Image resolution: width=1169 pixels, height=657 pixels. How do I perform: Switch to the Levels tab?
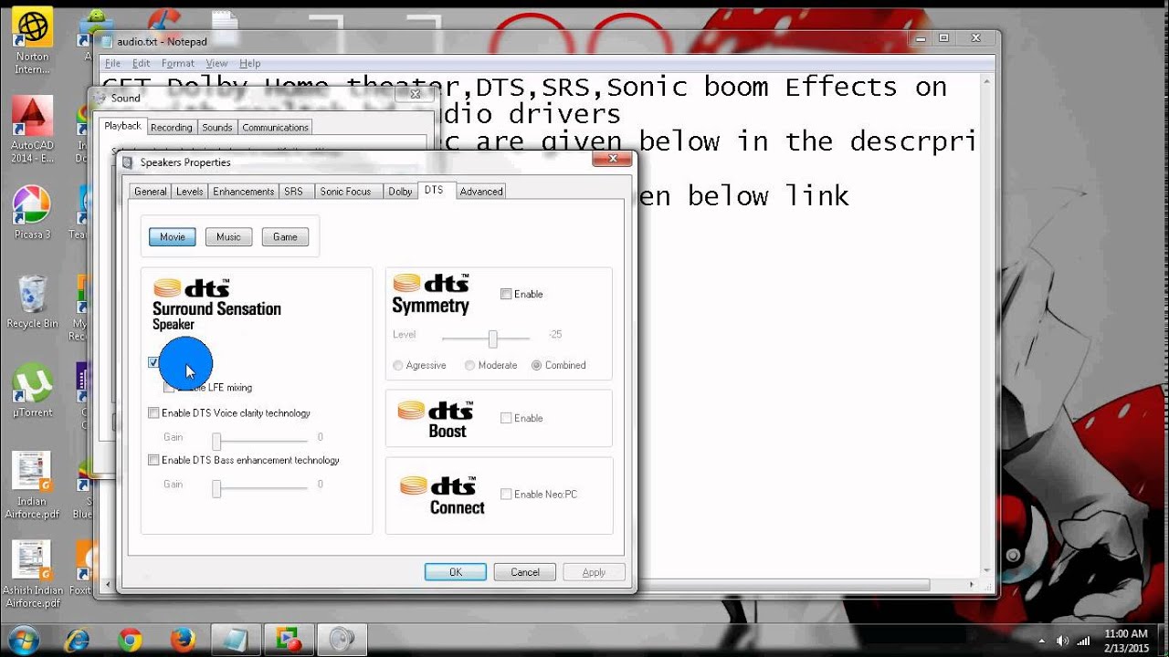tap(190, 192)
